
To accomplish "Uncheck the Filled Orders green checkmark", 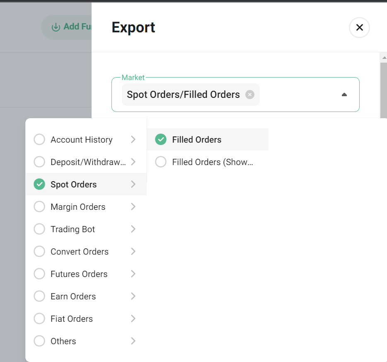I will coord(161,139).
